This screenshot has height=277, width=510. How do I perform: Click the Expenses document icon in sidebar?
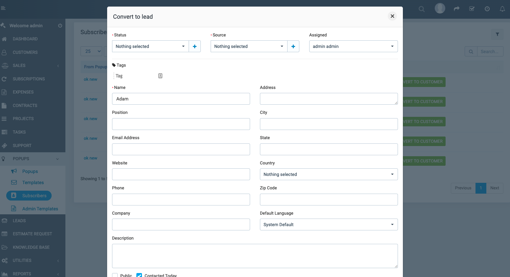4,92
